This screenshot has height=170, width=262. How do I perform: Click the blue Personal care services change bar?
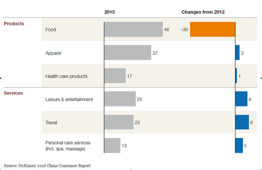click(239, 145)
